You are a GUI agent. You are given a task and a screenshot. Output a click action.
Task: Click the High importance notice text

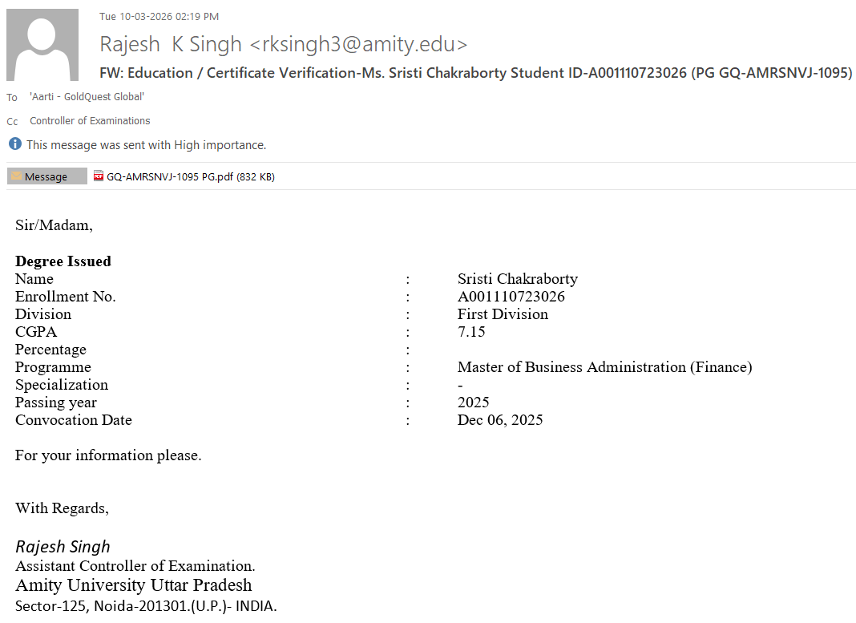pos(146,145)
